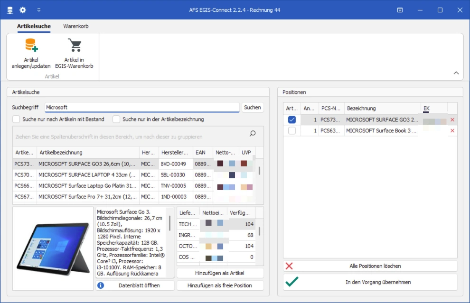The width and height of the screenshot is (470, 303).
Task: Click the ribbon display options icon
Action: click(x=400, y=10)
